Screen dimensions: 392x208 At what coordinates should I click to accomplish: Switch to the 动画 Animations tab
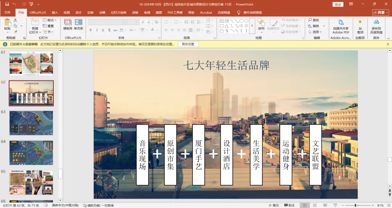click(102, 12)
